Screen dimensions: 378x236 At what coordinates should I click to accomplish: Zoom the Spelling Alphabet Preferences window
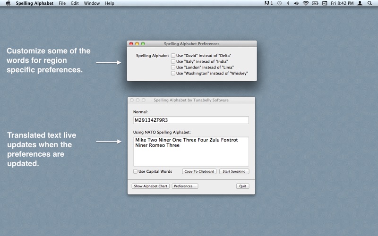(143, 43)
